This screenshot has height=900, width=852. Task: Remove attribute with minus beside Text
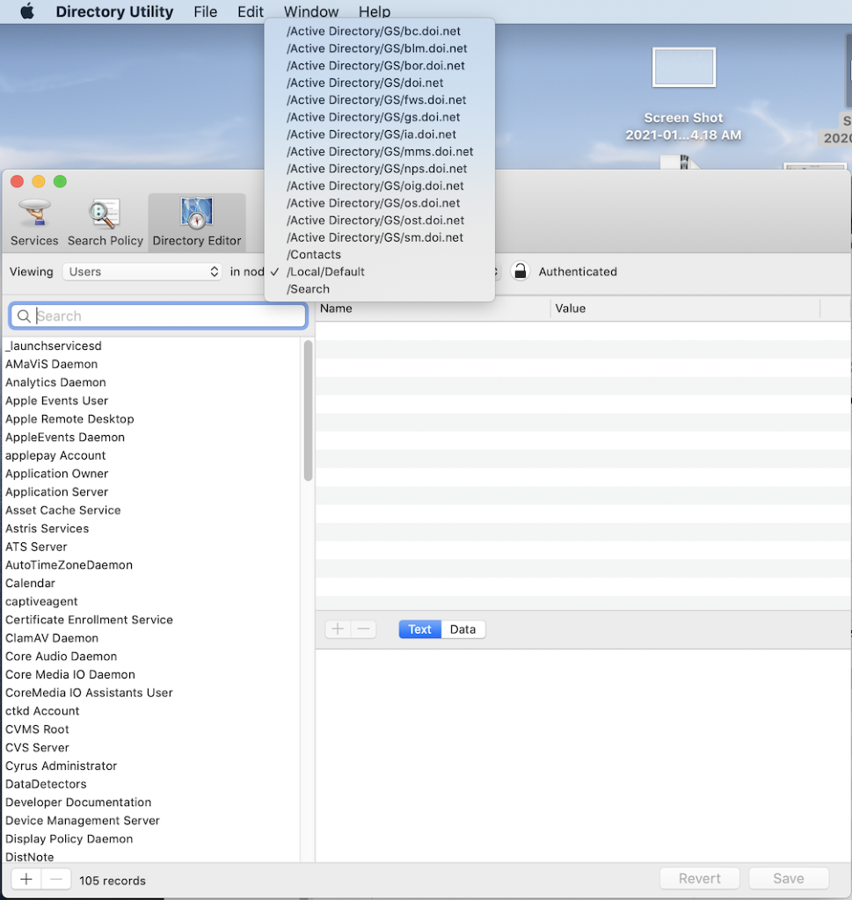[363, 629]
